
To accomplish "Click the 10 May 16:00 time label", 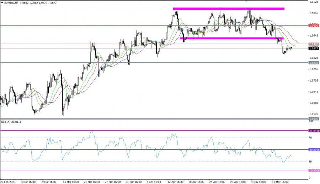I will tap(280, 182).
